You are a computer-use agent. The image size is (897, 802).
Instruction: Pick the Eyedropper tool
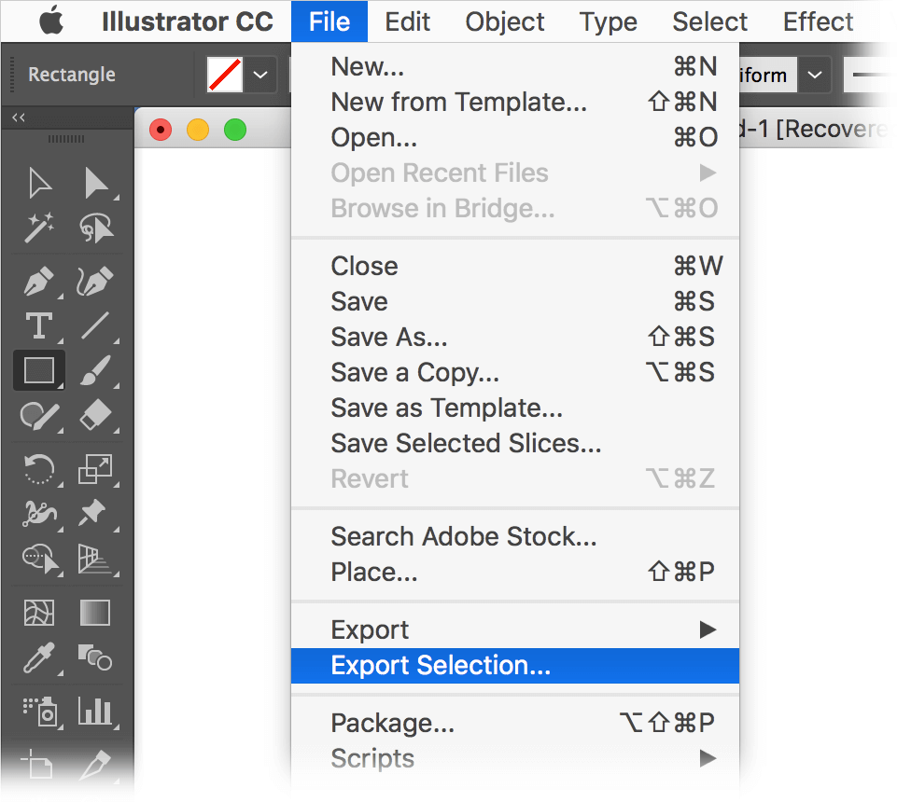(x=39, y=657)
